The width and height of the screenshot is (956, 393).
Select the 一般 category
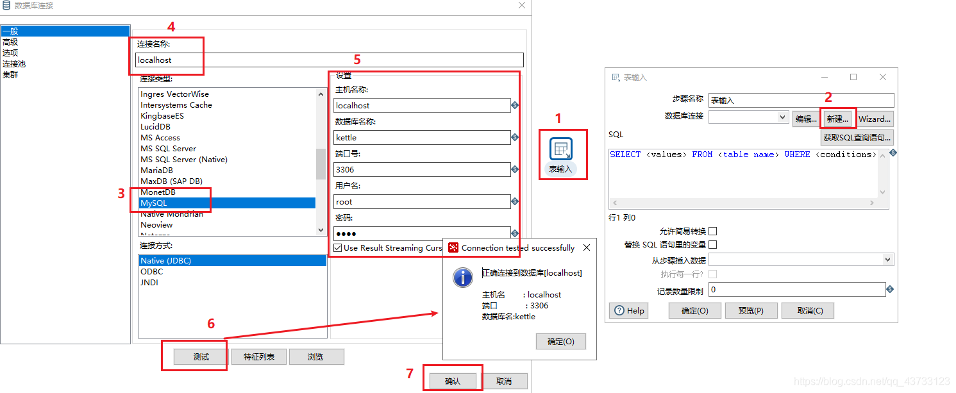point(65,31)
